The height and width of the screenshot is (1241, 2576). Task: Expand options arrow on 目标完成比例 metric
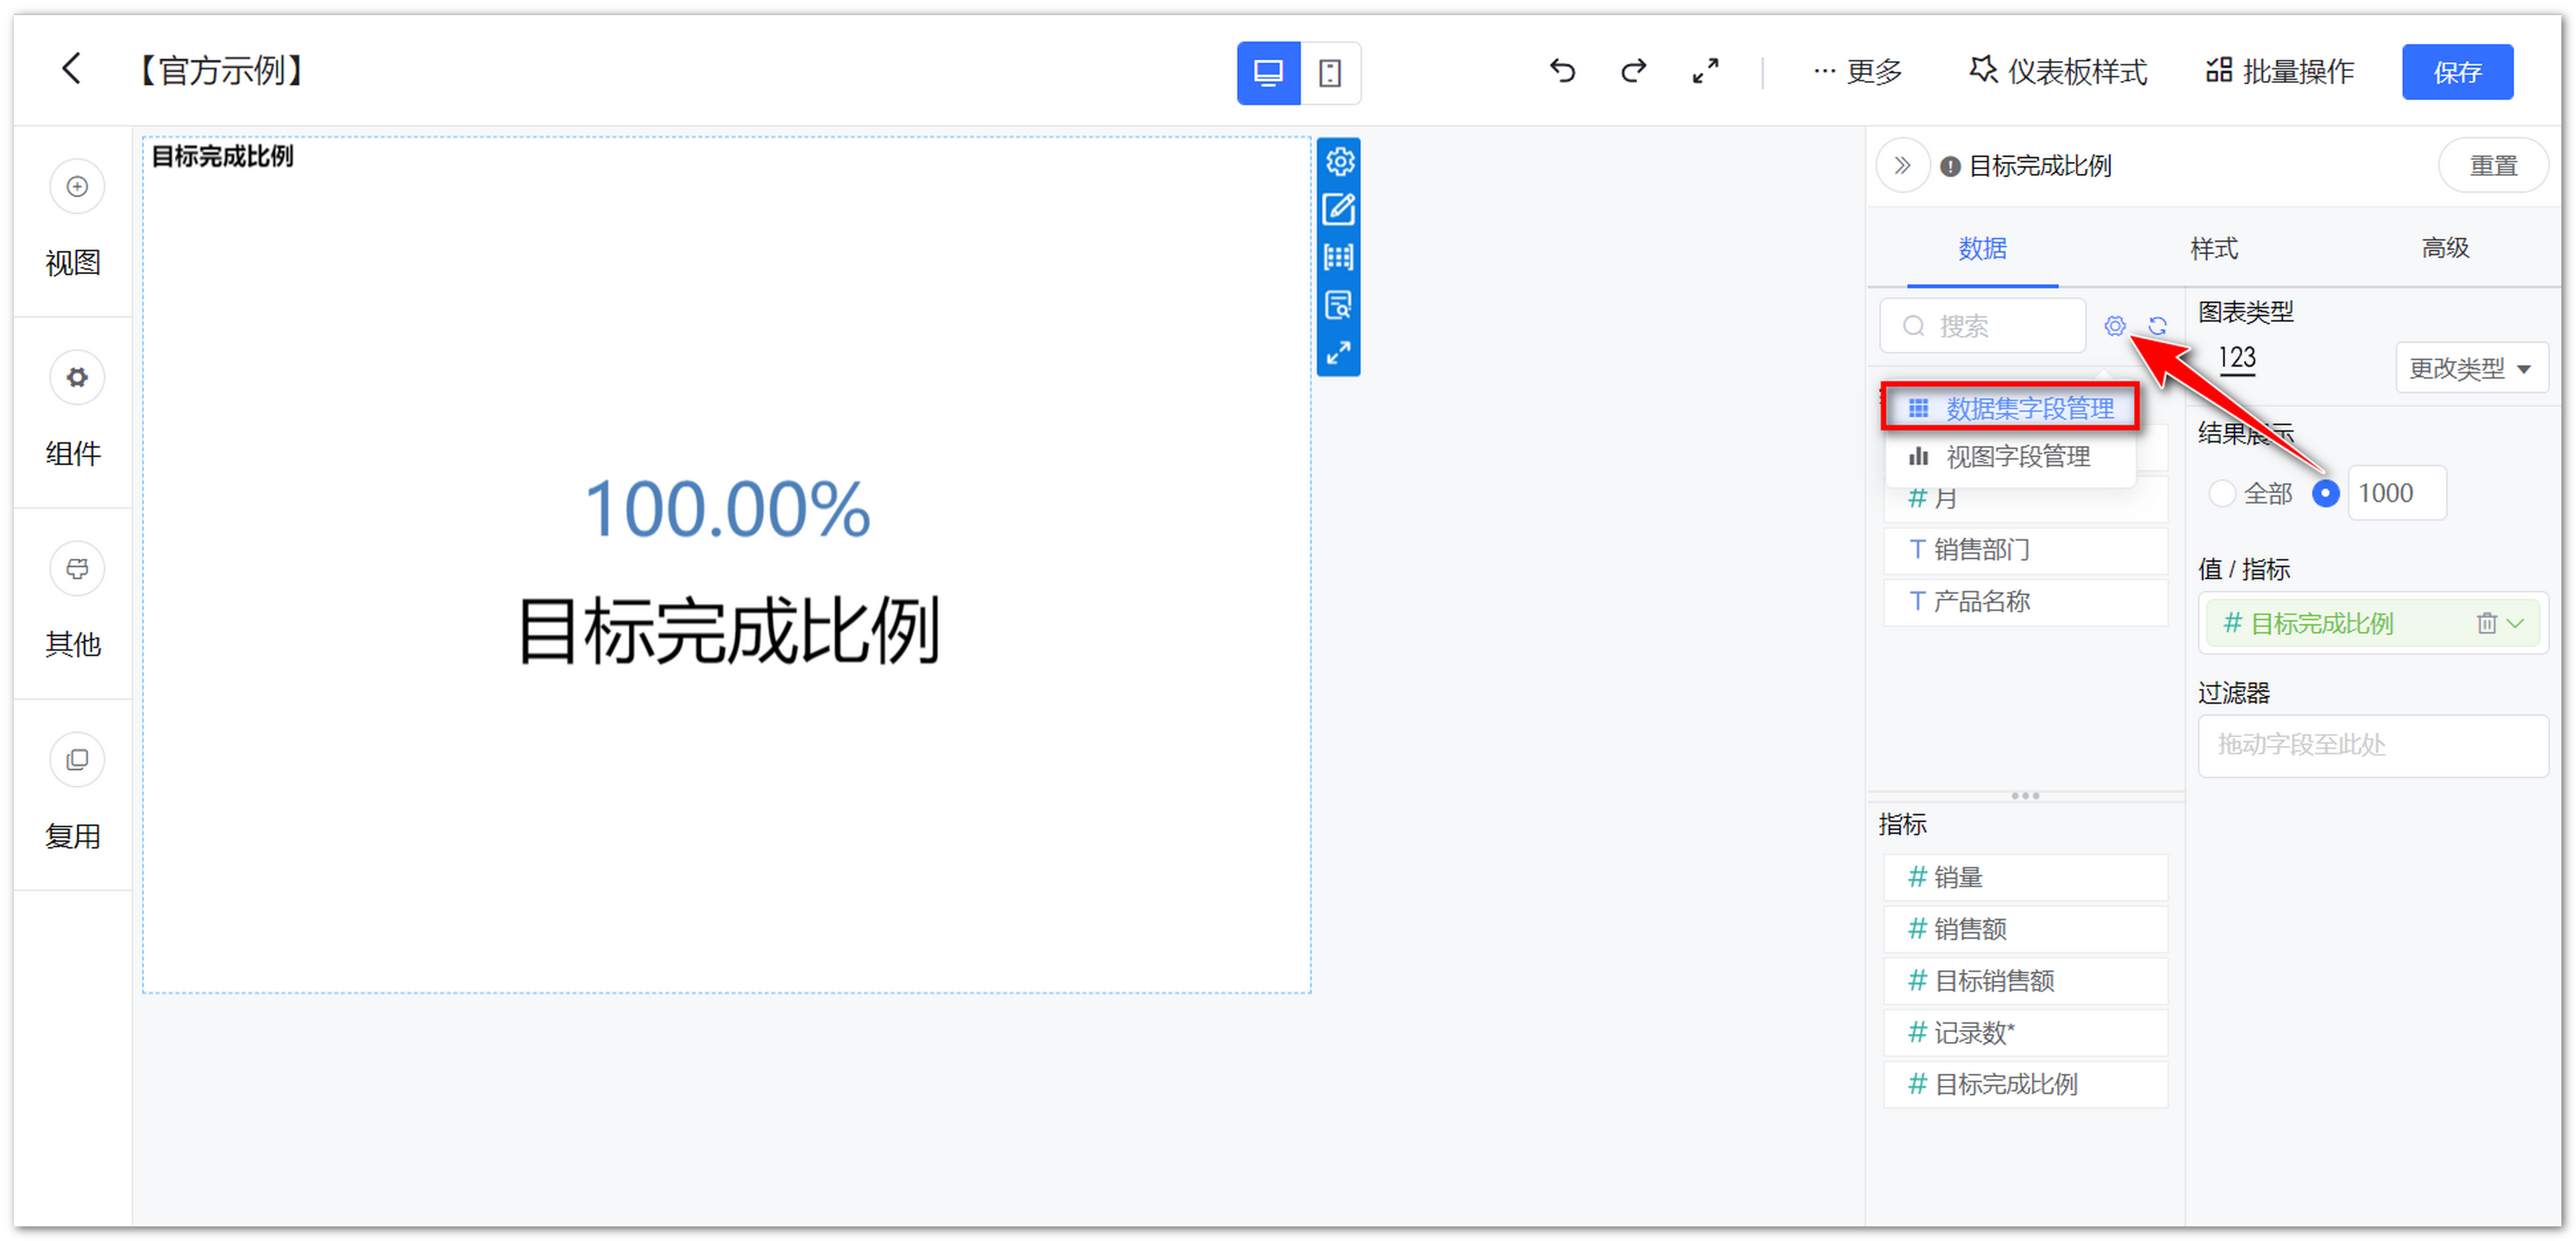pyautogui.click(x=2516, y=623)
